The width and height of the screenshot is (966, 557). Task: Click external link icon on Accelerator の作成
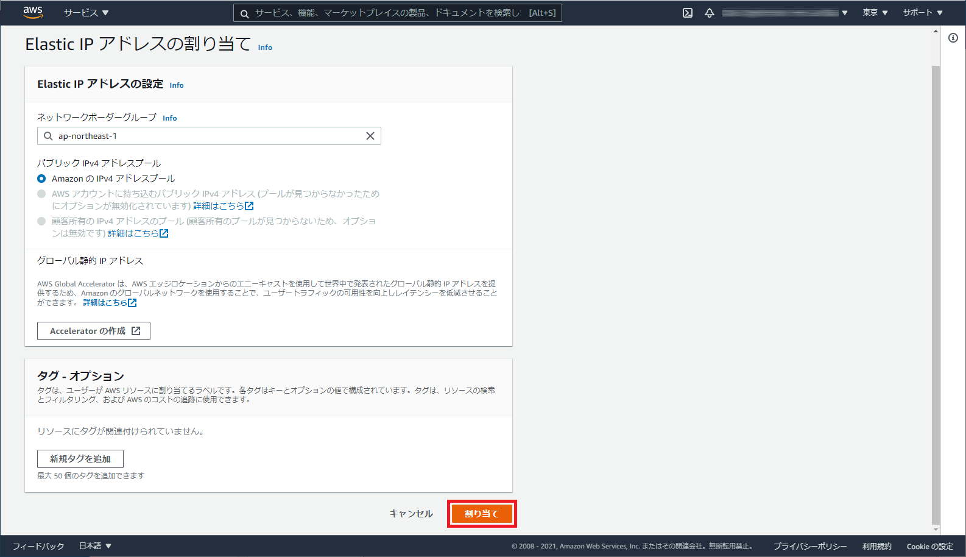[136, 331]
